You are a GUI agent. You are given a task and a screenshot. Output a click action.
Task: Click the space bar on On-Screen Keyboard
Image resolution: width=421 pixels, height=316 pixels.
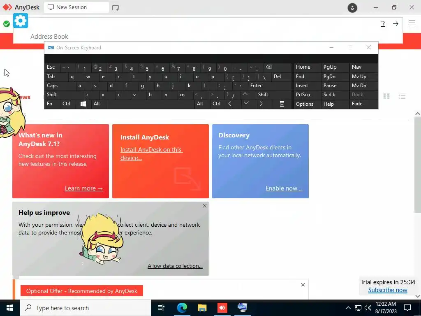(x=150, y=104)
